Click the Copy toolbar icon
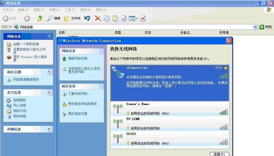 (x=106, y=18)
